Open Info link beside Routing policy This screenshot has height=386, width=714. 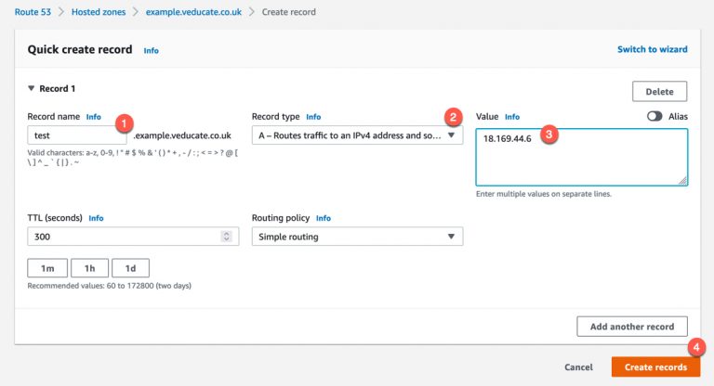pos(323,218)
